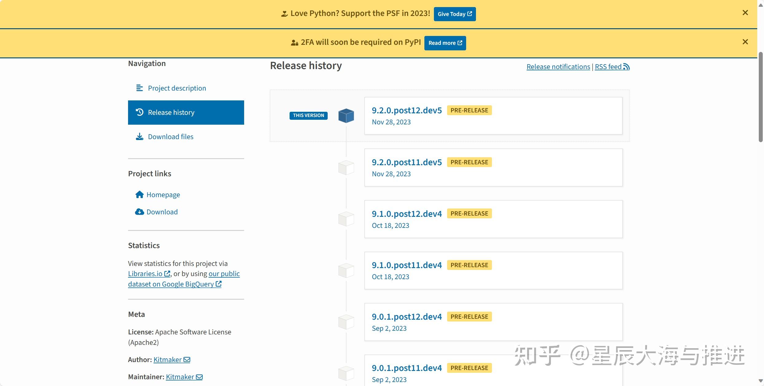Click the envelope icon next to Author Kitmaker
This screenshot has height=386, width=764.
187,360
